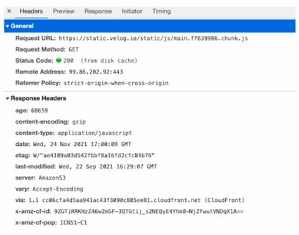Click the via cloudfront.net header value
299x235 pixels.
point(136,200)
